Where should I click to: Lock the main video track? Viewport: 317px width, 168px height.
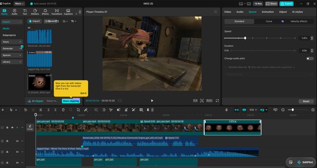coord(7,128)
